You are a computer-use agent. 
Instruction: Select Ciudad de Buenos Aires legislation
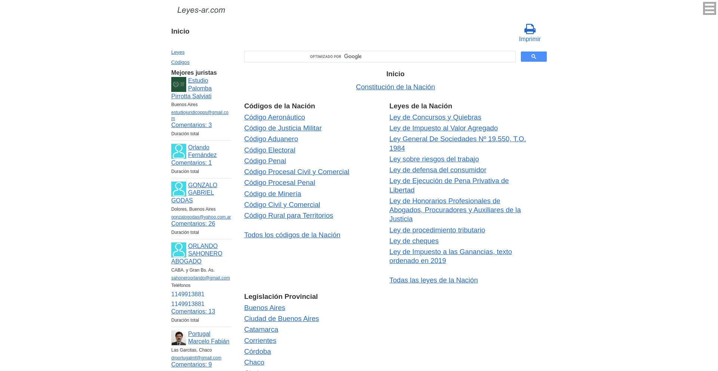pyautogui.click(x=281, y=319)
